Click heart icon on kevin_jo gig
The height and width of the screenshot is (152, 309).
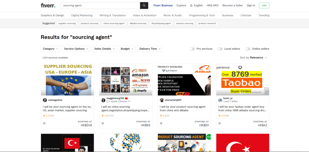point(220,123)
